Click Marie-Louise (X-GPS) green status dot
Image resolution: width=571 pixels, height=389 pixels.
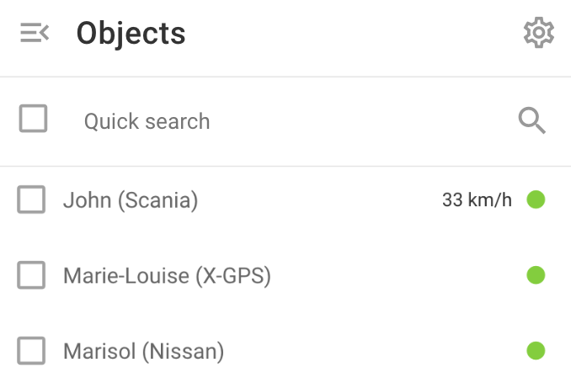(x=536, y=275)
